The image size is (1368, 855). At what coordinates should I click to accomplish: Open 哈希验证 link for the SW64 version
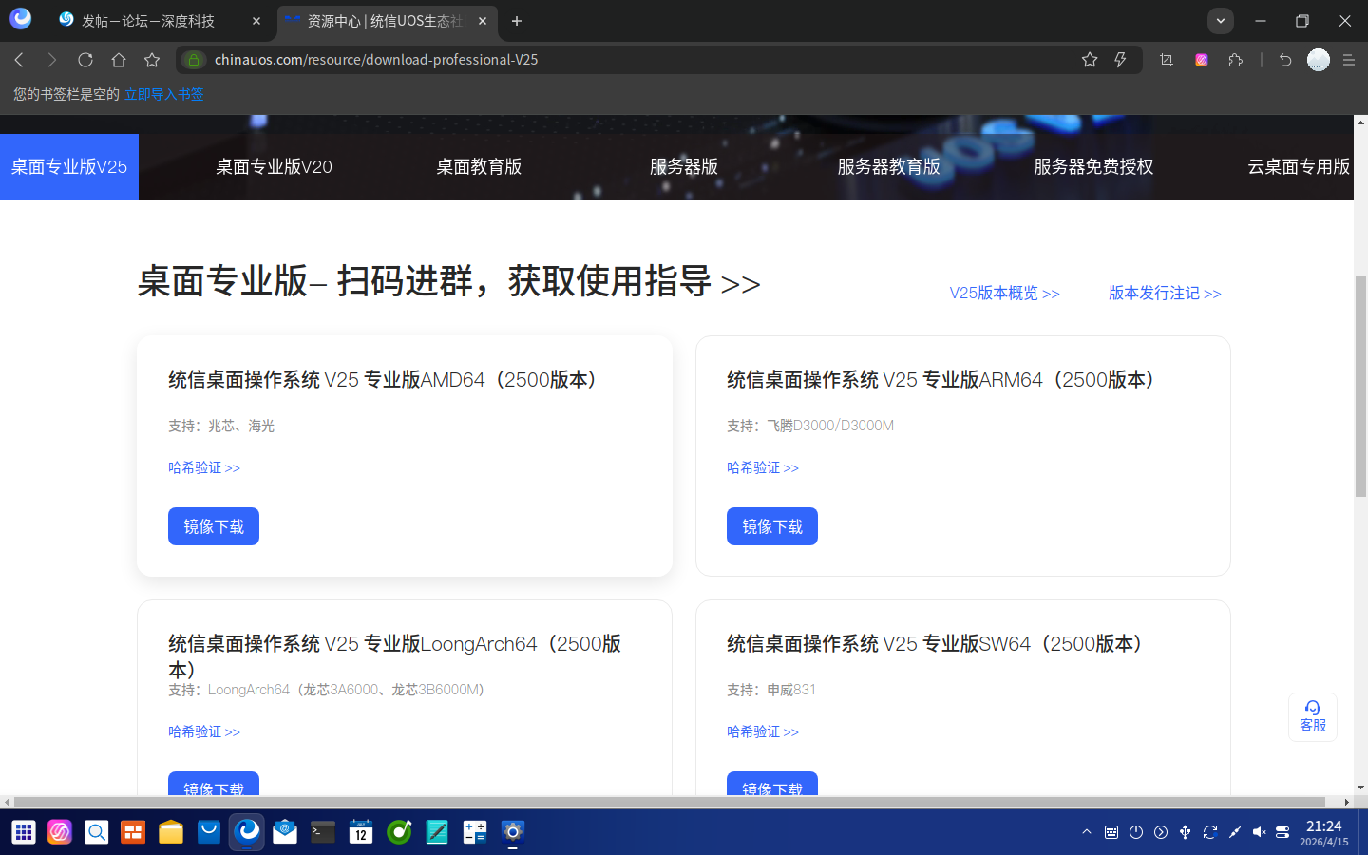pyautogui.click(x=763, y=731)
